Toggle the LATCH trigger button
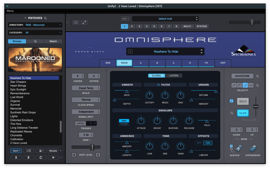Screen dimensions: 270x169 click(x=80, y=123)
